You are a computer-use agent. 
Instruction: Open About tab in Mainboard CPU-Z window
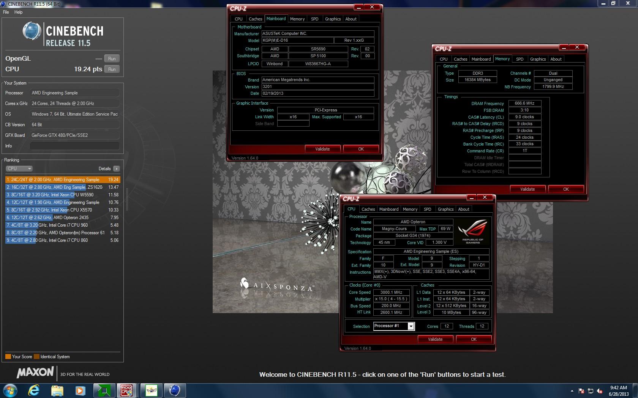point(351,19)
